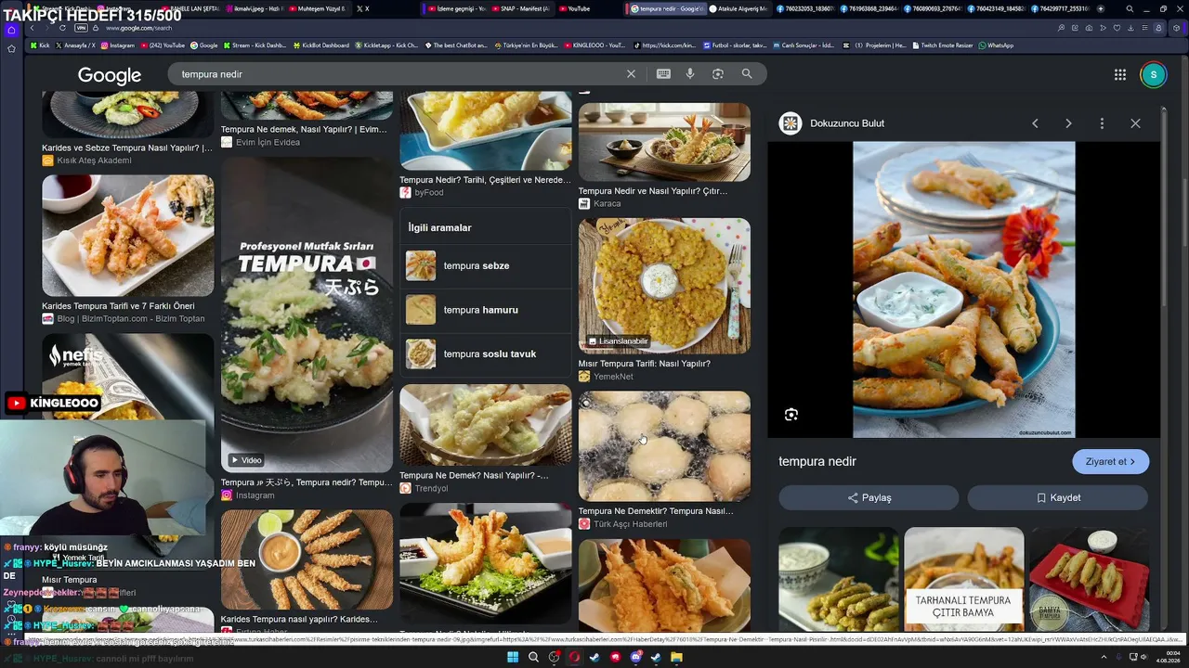Open the 'Karides Tempura Tarifi ve 7 Farklı Öneri' image
The height and width of the screenshot is (668, 1189).
[x=128, y=236]
